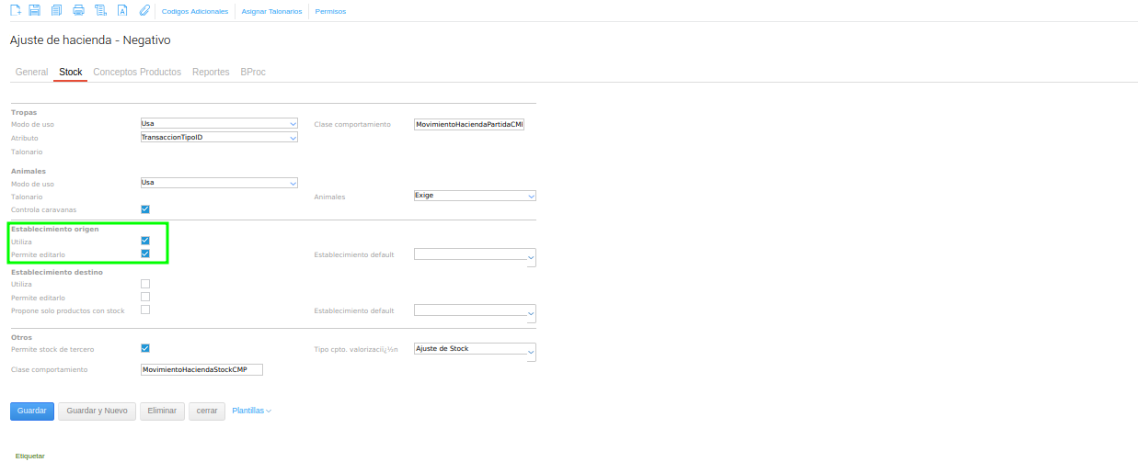Enable Propone solo productos con stock
Image resolution: width=1138 pixels, height=462 pixels.
click(x=145, y=310)
